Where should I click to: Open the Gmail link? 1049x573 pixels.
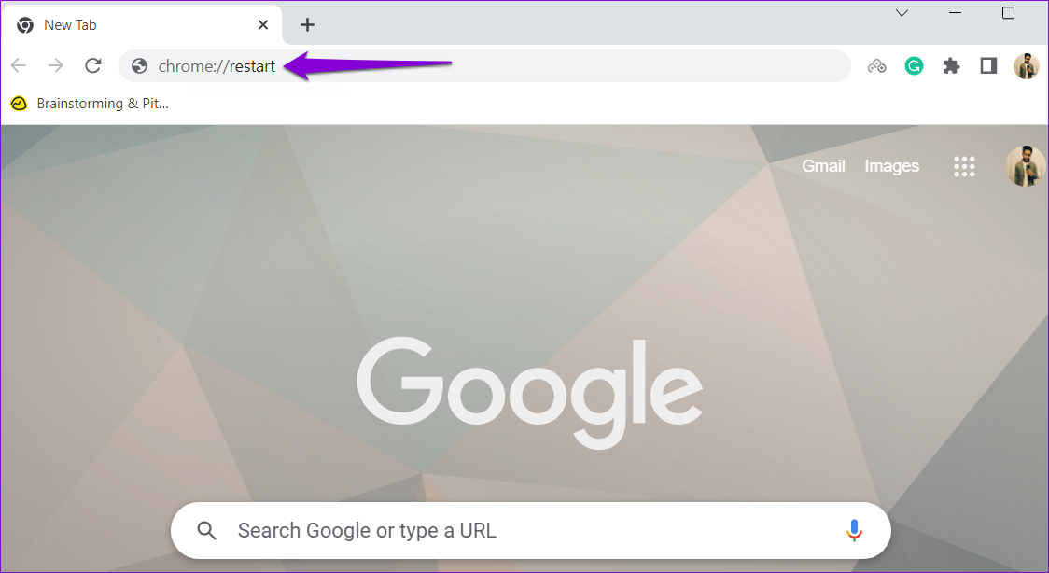pos(823,166)
